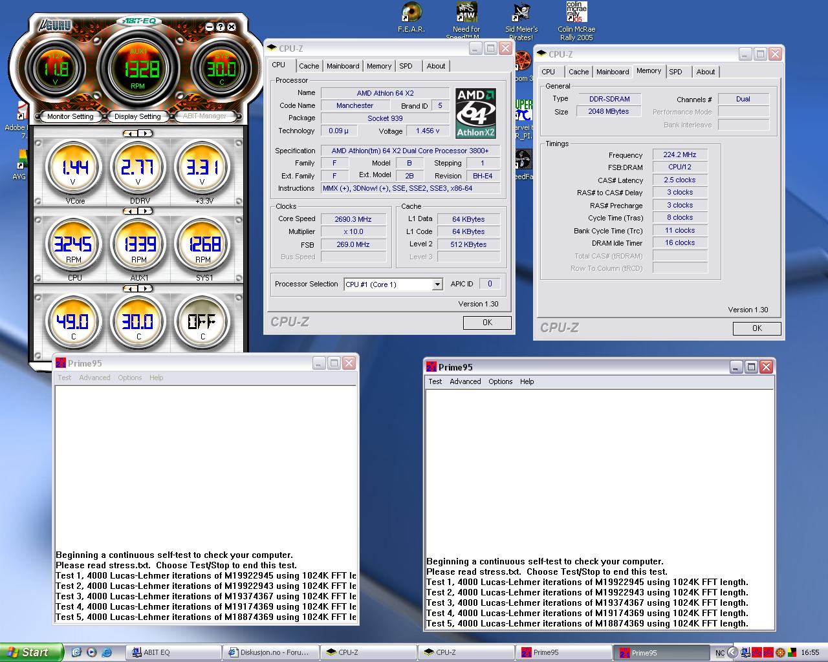828x662 pixels.
Task: Click Show Desktop quick launch icon
Action: tap(76, 652)
